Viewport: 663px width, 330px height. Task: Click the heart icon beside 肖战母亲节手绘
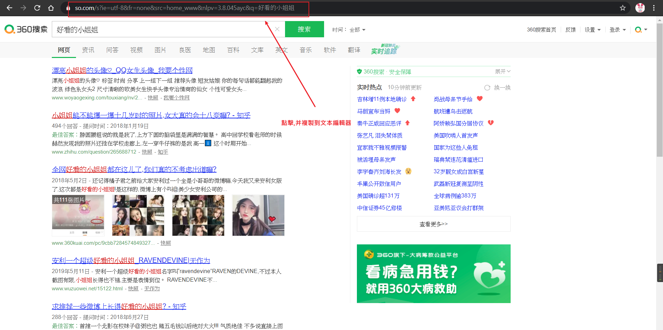pyautogui.click(x=480, y=99)
